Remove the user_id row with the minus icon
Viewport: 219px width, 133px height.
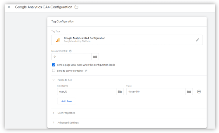[x=199, y=92]
